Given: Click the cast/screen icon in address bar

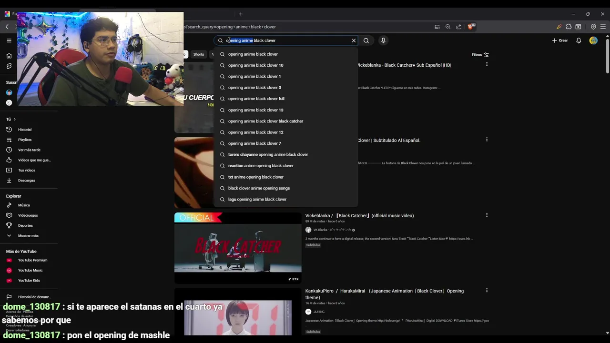Looking at the screenshot, I should [x=437, y=27].
